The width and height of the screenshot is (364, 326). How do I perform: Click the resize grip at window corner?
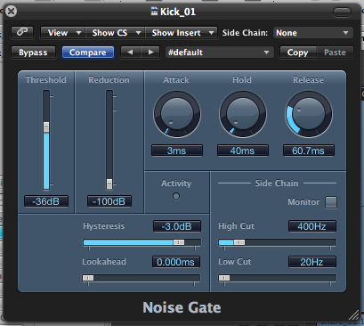353,315
